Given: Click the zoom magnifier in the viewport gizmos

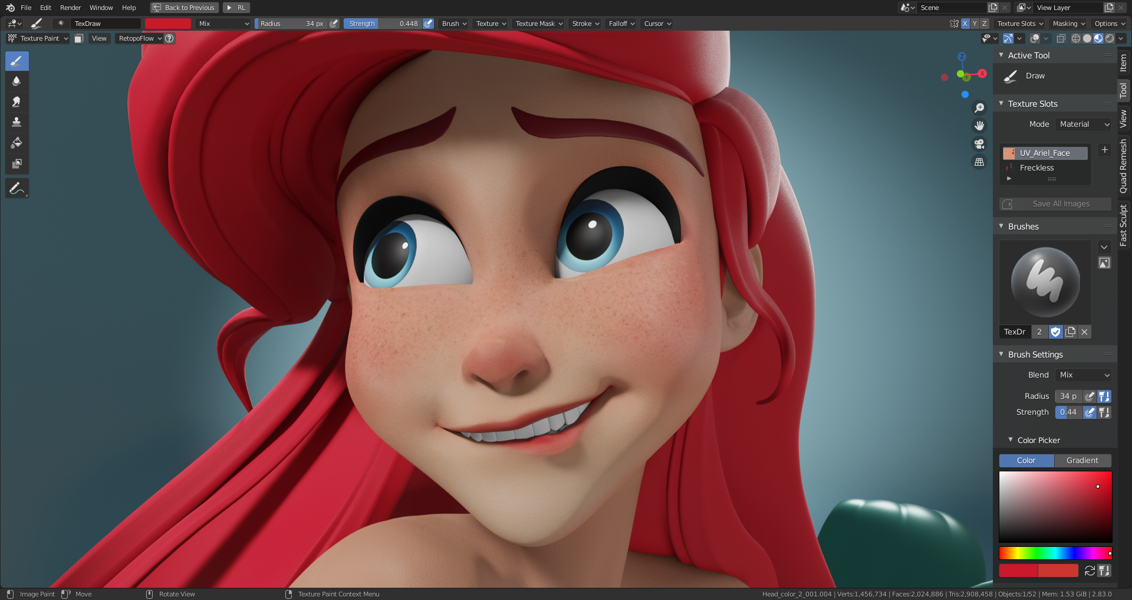Looking at the screenshot, I should pos(979,107).
